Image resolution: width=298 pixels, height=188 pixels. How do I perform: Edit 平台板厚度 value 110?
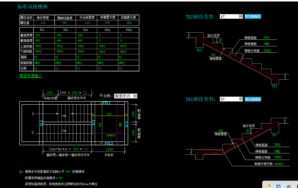click(x=87, y=23)
